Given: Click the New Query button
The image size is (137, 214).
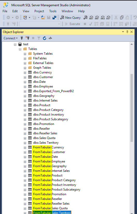Looking at the screenshot, I should coord(70,18).
